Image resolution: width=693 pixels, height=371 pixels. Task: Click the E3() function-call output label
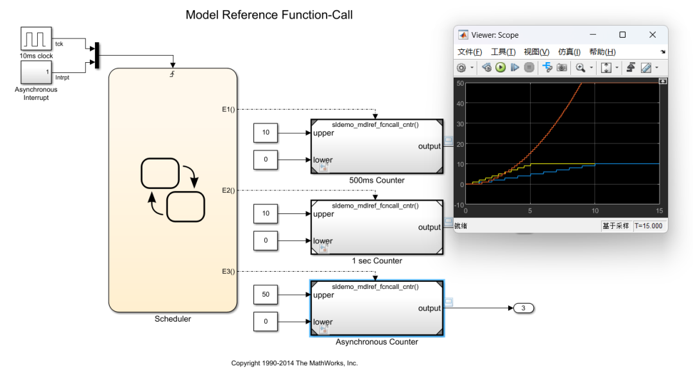(228, 271)
